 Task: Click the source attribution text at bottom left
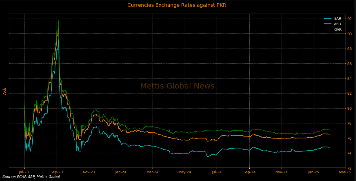pos(31,177)
